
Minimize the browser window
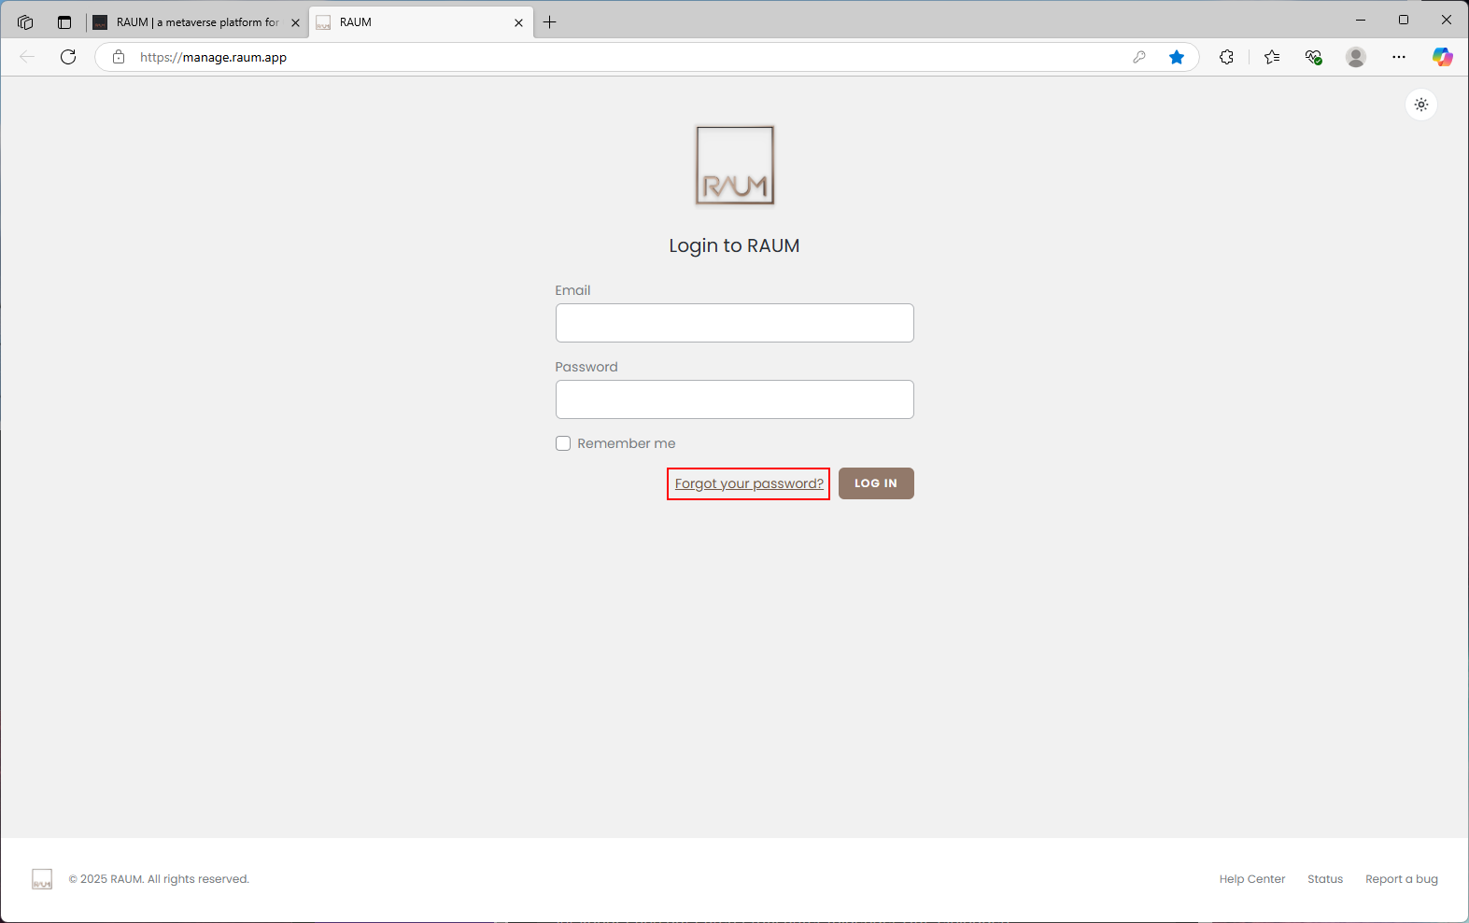click(x=1361, y=20)
